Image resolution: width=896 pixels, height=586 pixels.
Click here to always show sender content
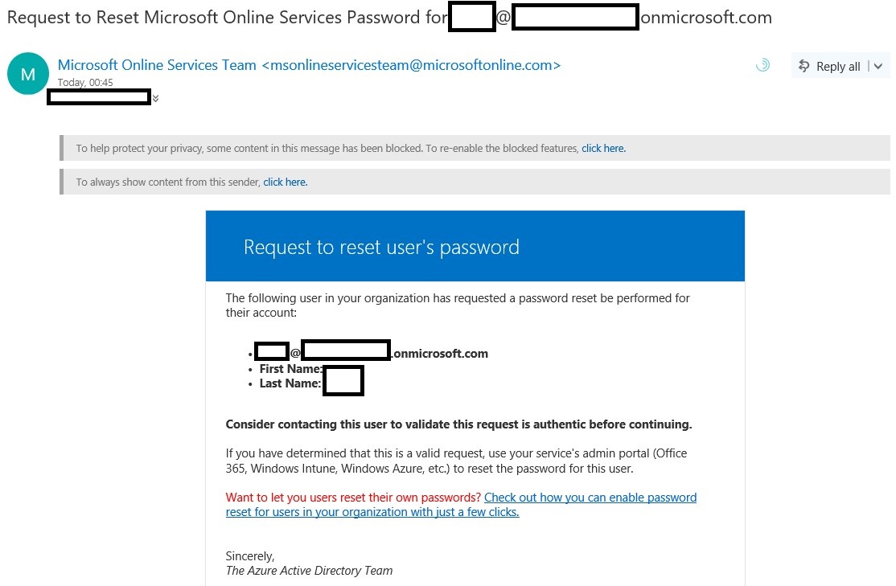point(286,182)
